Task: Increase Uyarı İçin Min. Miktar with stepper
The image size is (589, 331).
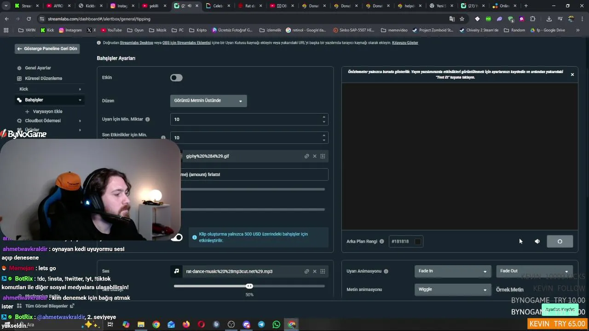Action: (324, 117)
